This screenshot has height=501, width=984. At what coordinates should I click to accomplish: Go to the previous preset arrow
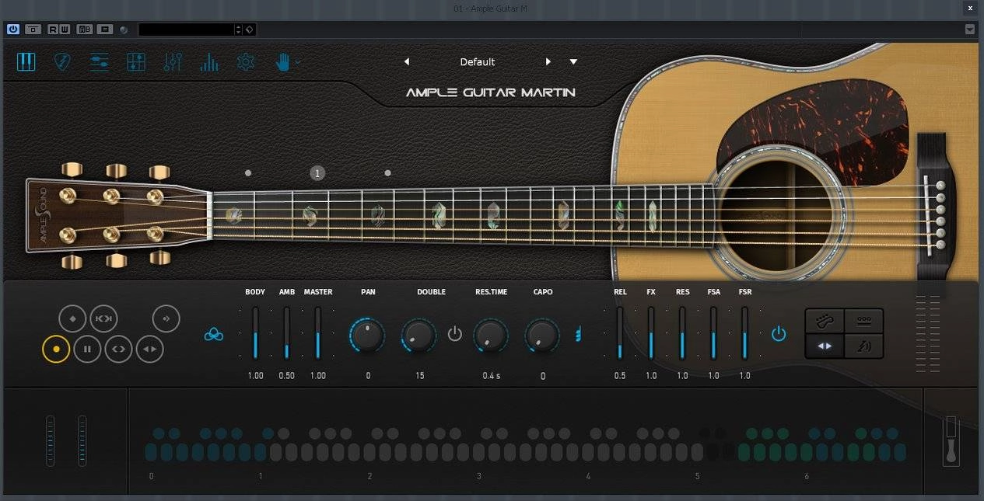[x=406, y=62]
